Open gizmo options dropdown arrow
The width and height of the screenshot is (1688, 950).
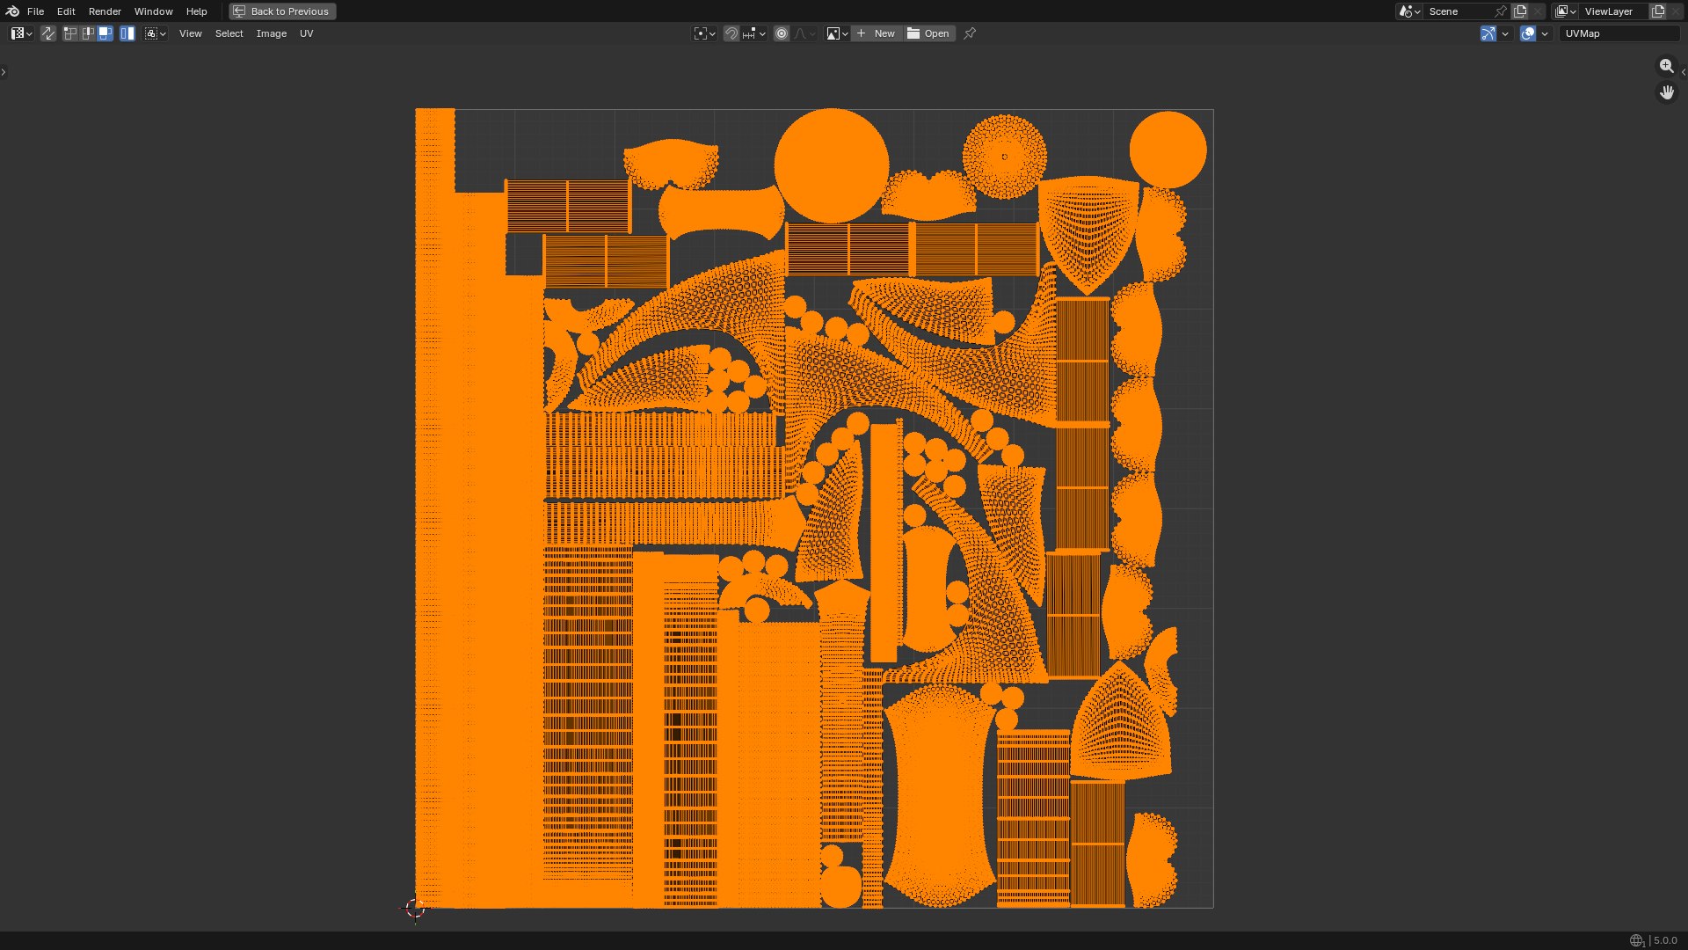click(x=1505, y=33)
